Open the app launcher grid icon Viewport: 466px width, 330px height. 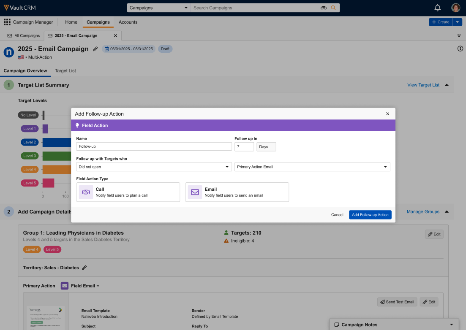(7, 22)
